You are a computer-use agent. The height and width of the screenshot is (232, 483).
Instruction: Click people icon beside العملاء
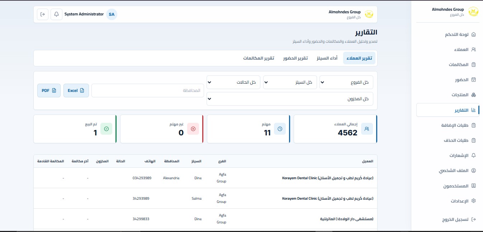click(473, 50)
